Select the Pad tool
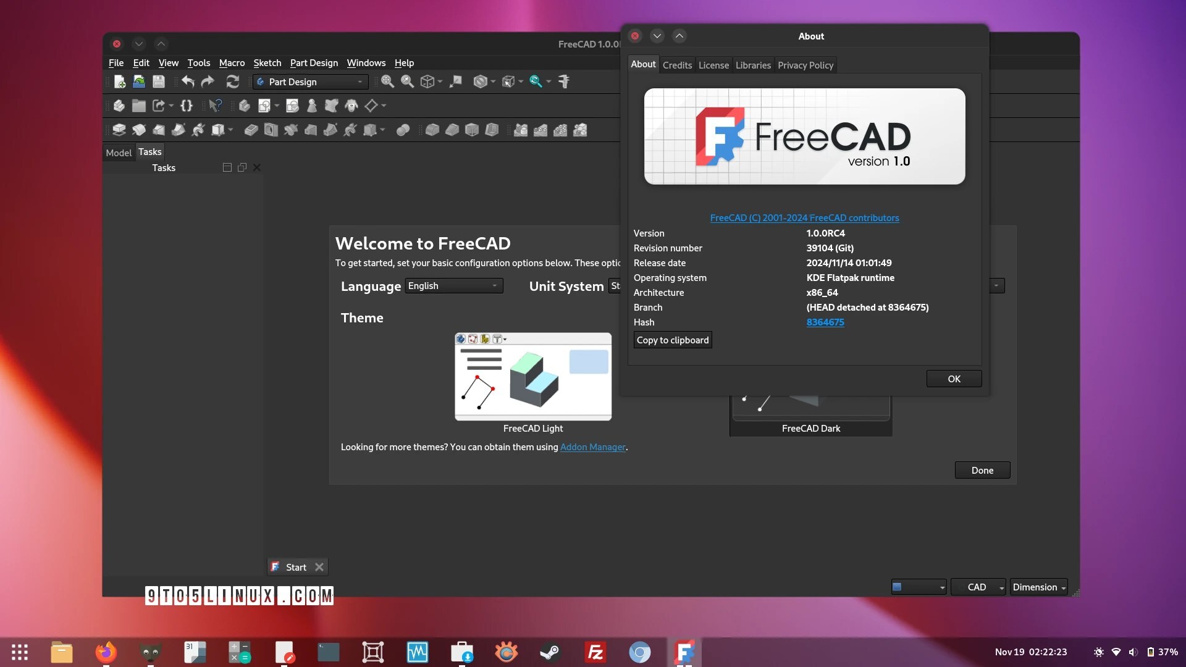 (119, 130)
